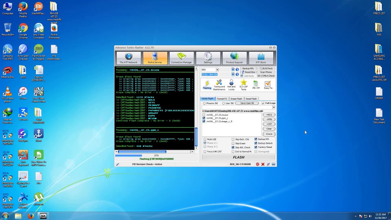Switch to the Format FS tab

[222, 99]
